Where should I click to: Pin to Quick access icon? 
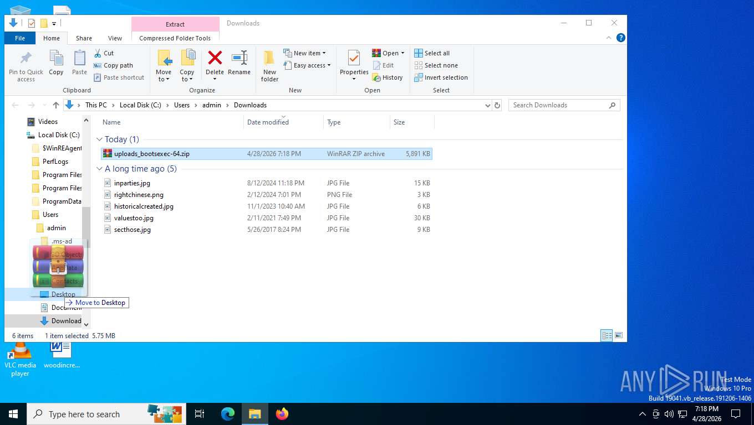(x=26, y=58)
